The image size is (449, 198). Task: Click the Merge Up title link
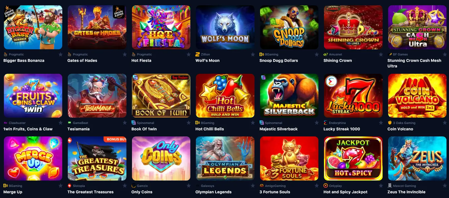tap(13, 192)
